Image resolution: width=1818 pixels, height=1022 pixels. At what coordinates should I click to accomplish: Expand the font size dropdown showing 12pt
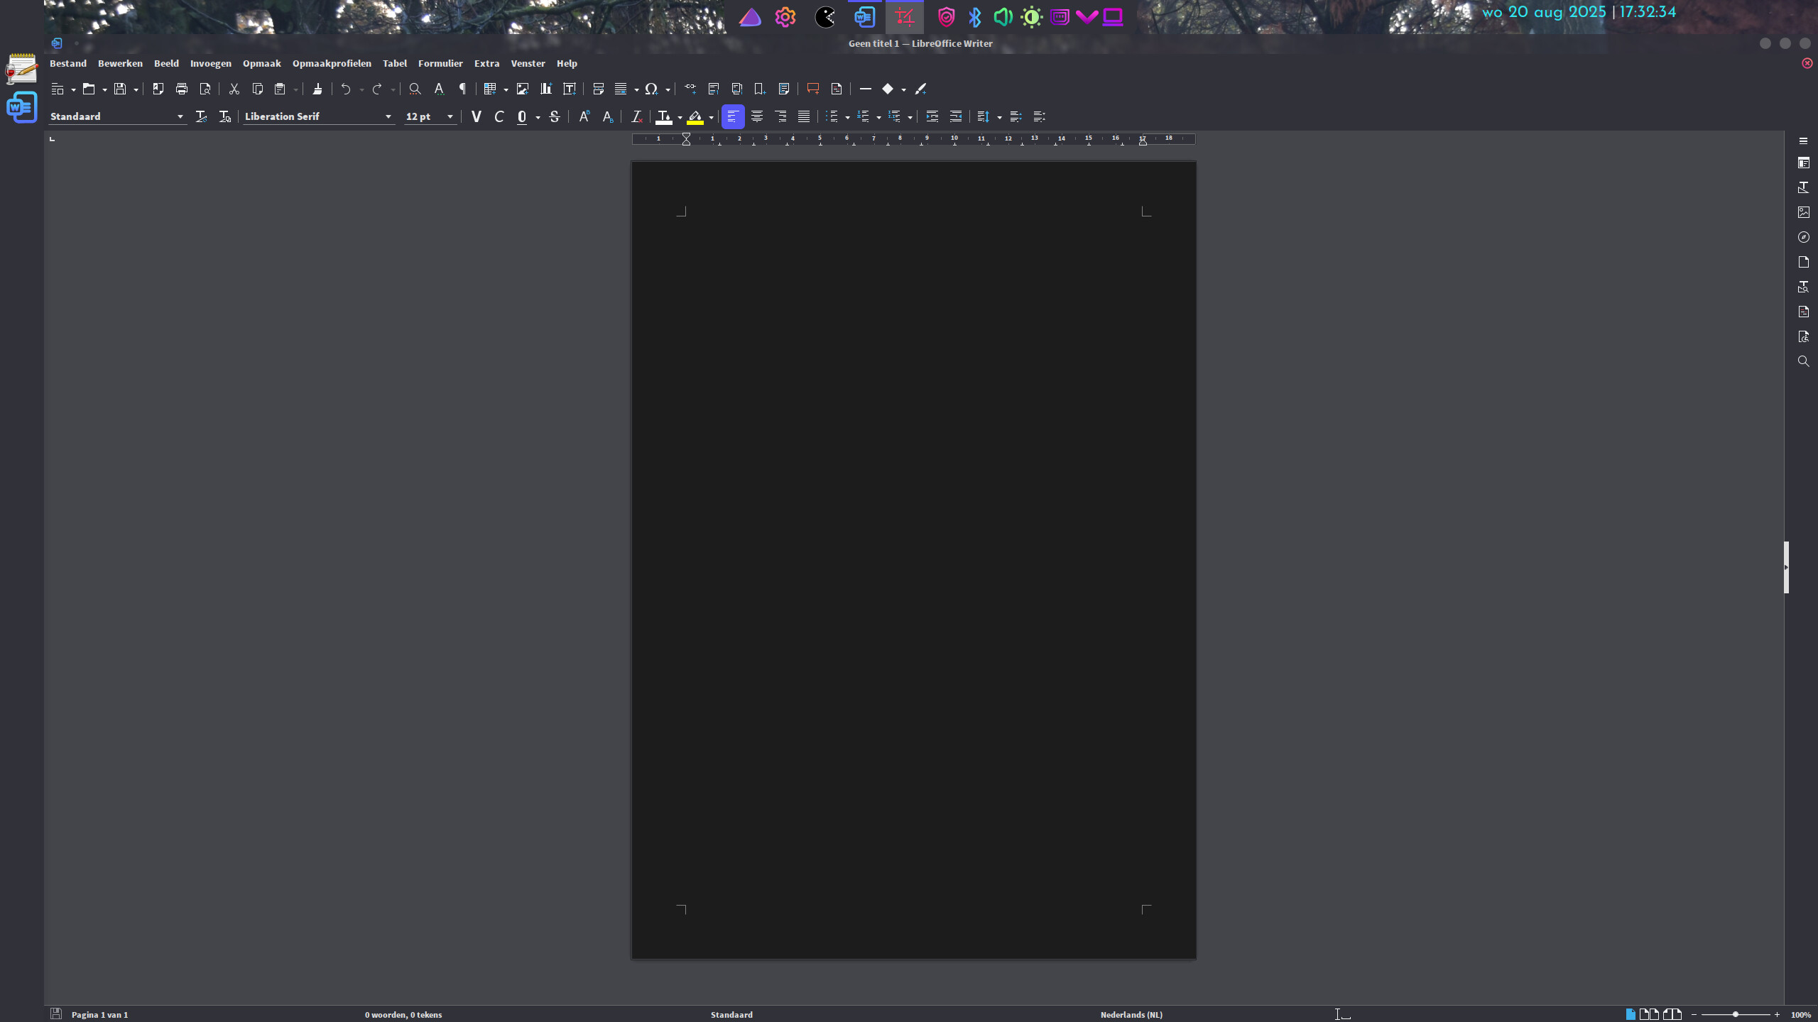coord(450,116)
